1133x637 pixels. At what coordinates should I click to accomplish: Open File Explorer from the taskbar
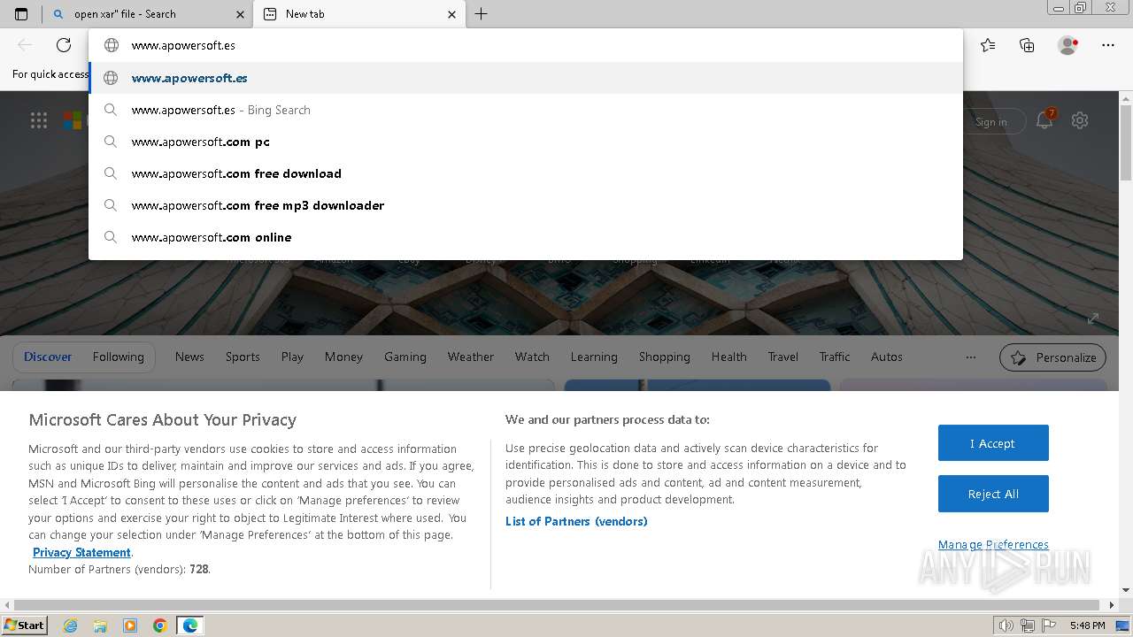(x=100, y=625)
